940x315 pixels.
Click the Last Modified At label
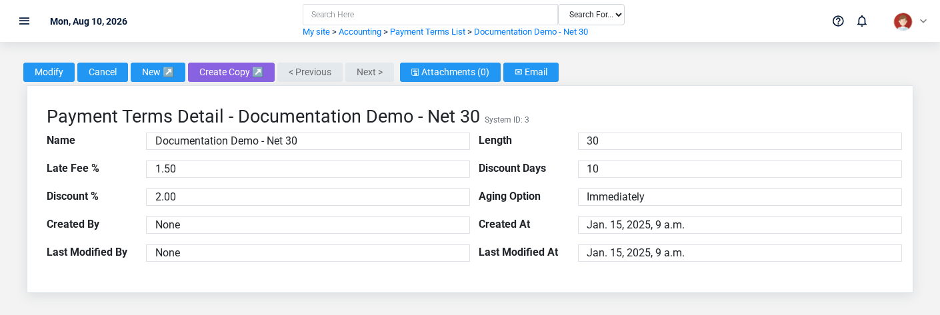pos(518,252)
